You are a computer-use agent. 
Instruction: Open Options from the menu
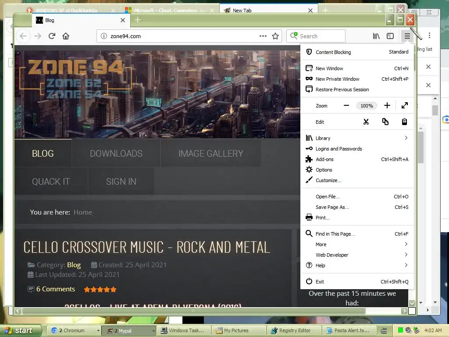coord(357,170)
